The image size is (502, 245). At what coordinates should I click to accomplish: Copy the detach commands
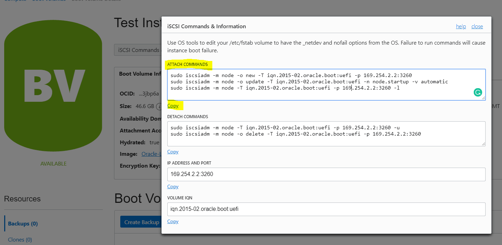click(x=173, y=152)
